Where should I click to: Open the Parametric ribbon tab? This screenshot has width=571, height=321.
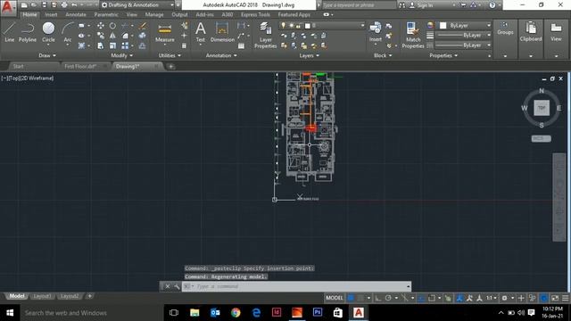106,14
